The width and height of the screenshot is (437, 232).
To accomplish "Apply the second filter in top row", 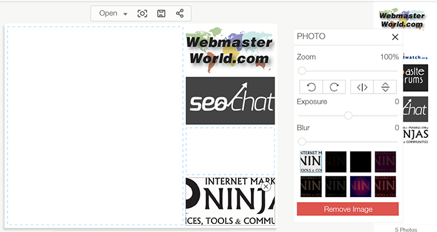I will 336,162.
